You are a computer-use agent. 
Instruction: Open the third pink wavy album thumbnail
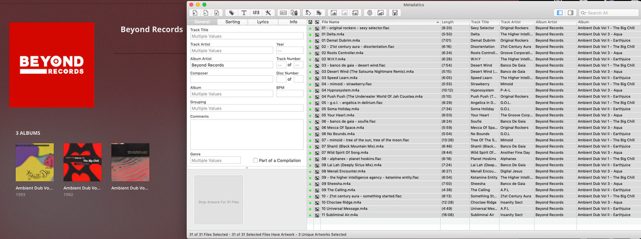click(x=131, y=162)
